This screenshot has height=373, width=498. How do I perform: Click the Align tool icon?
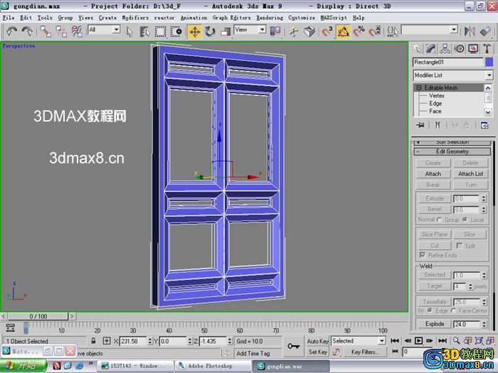coord(485,31)
